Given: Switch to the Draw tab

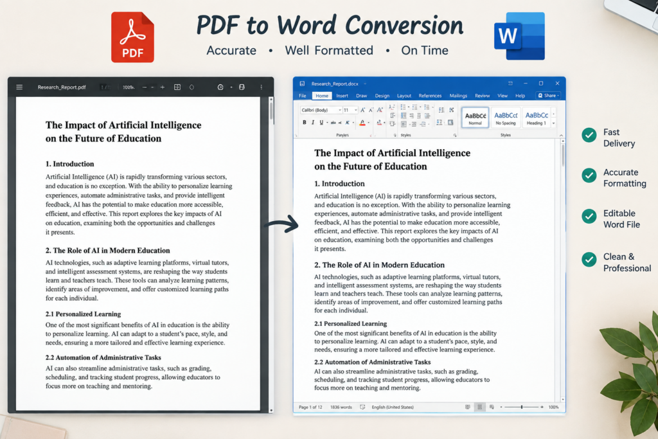Looking at the screenshot, I should tap(362, 96).
